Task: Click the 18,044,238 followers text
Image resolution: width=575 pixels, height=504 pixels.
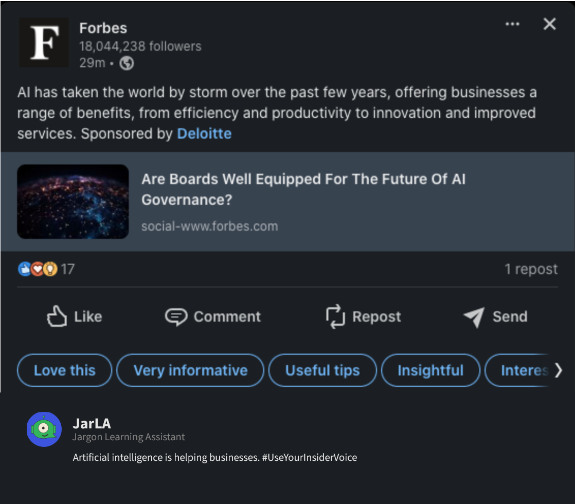Action: pyautogui.click(x=140, y=46)
